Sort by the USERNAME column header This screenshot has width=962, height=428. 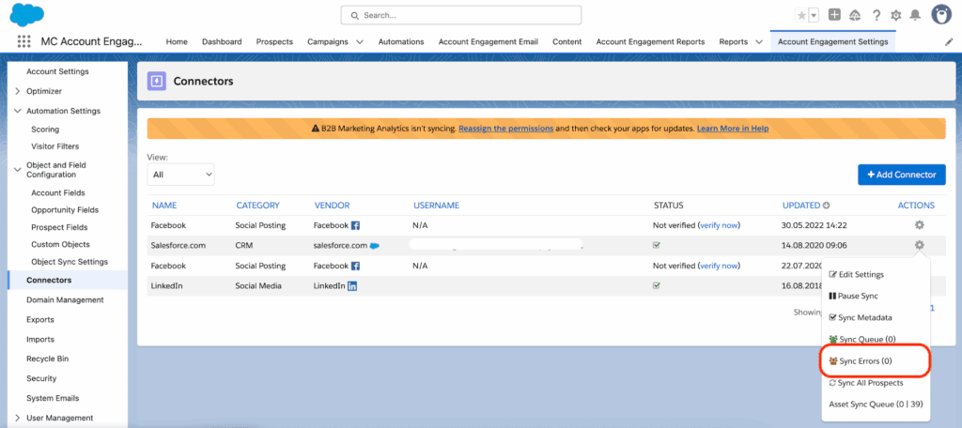pos(436,206)
